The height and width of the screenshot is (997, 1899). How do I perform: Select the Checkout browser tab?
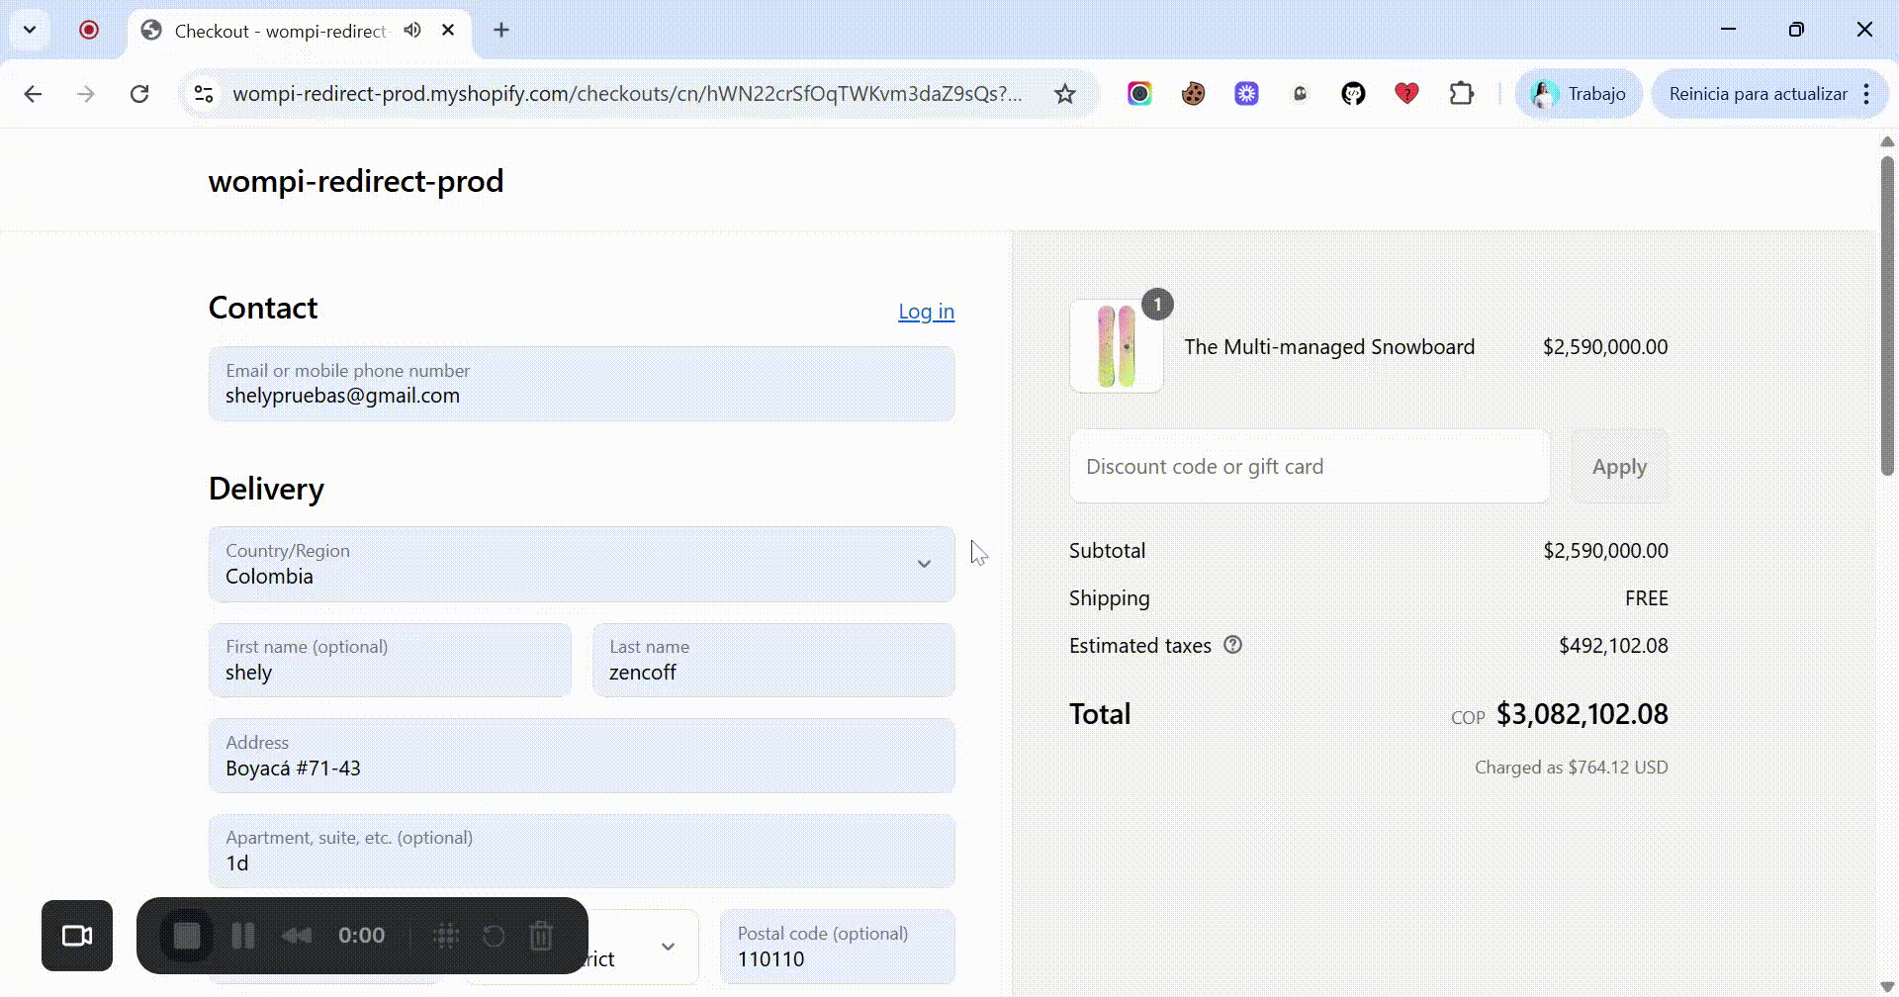[x=279, y=30]
